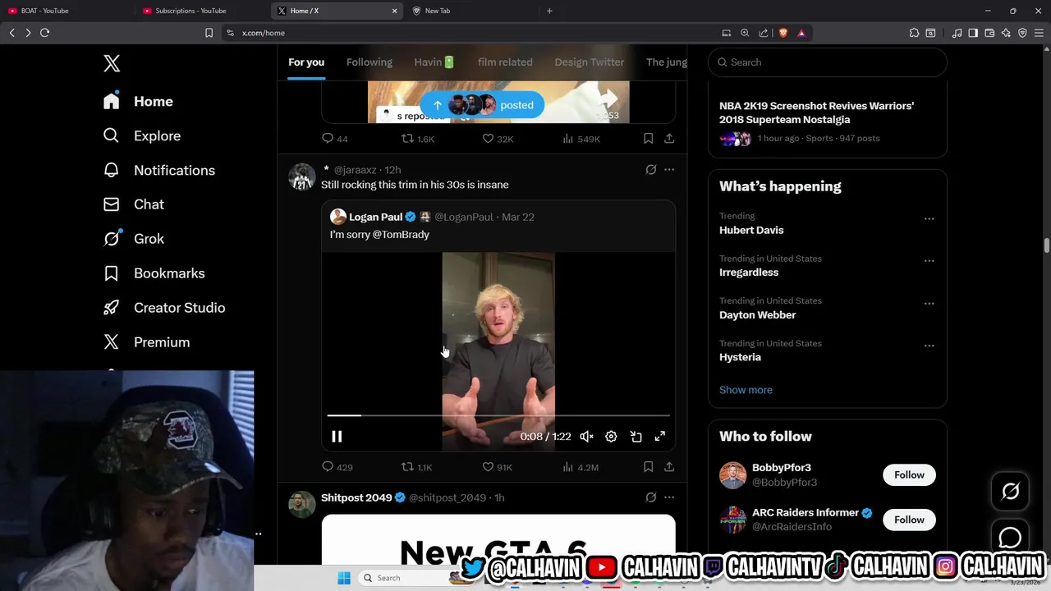Select the For you tab
The width and height of the screenshot is (1051, 591).
point(306,62)
